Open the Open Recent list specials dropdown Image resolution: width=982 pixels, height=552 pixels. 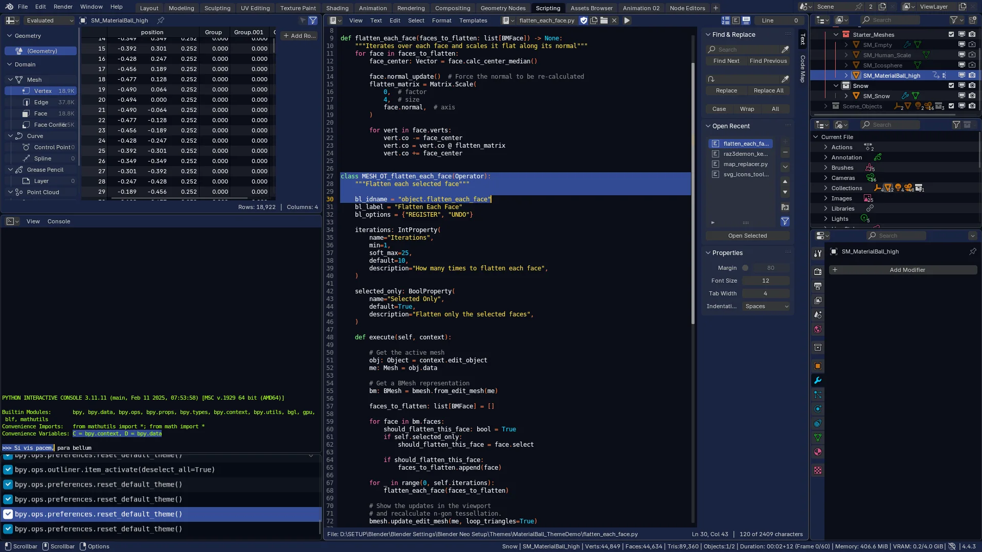pos(785,167)
